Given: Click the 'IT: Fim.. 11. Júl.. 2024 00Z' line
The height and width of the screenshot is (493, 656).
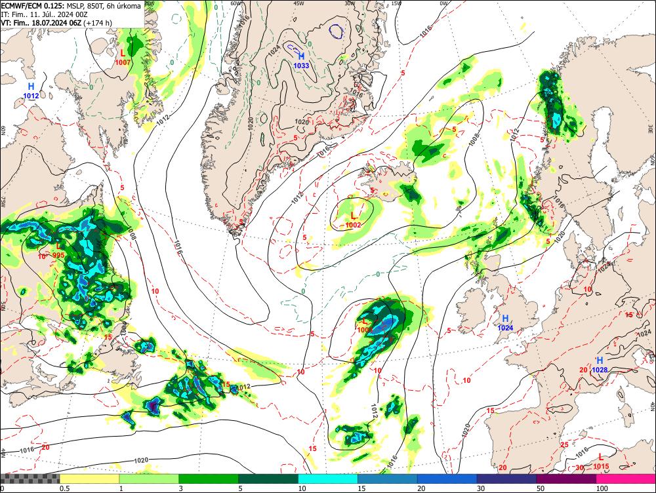Looking at the screenshot, I should pyautogui.click(x=44, y=14).
